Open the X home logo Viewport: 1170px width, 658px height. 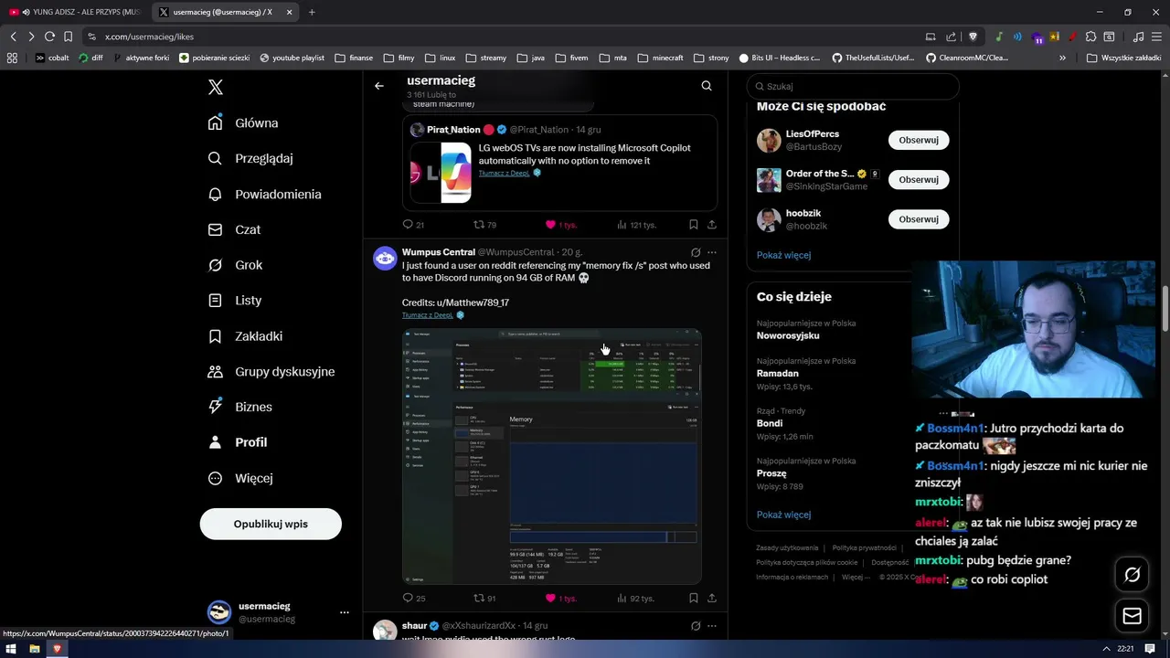[x=216, y=88]
